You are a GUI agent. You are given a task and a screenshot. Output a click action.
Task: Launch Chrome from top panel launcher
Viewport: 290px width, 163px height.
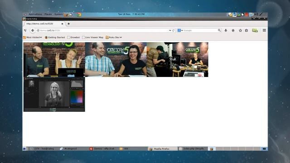tap(79, 14)
